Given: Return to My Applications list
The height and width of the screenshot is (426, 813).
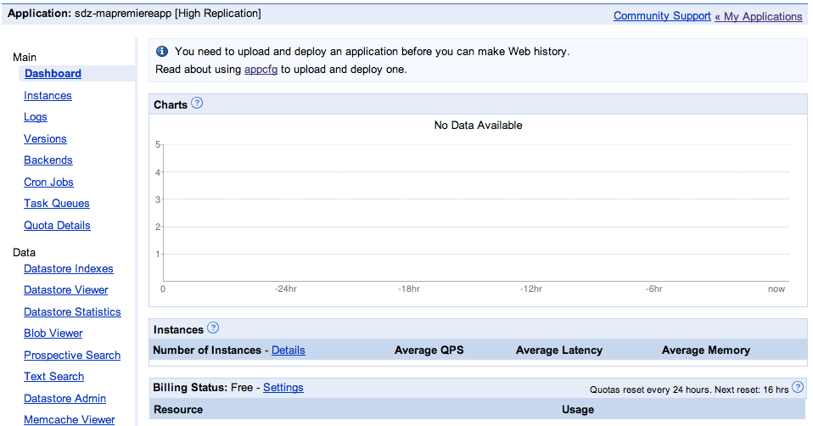Looking at the screenshot, I should [x=762, y=16].
